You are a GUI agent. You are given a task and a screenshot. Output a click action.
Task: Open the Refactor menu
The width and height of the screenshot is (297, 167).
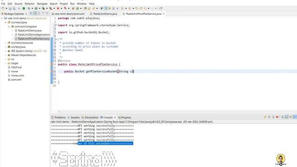30,4
